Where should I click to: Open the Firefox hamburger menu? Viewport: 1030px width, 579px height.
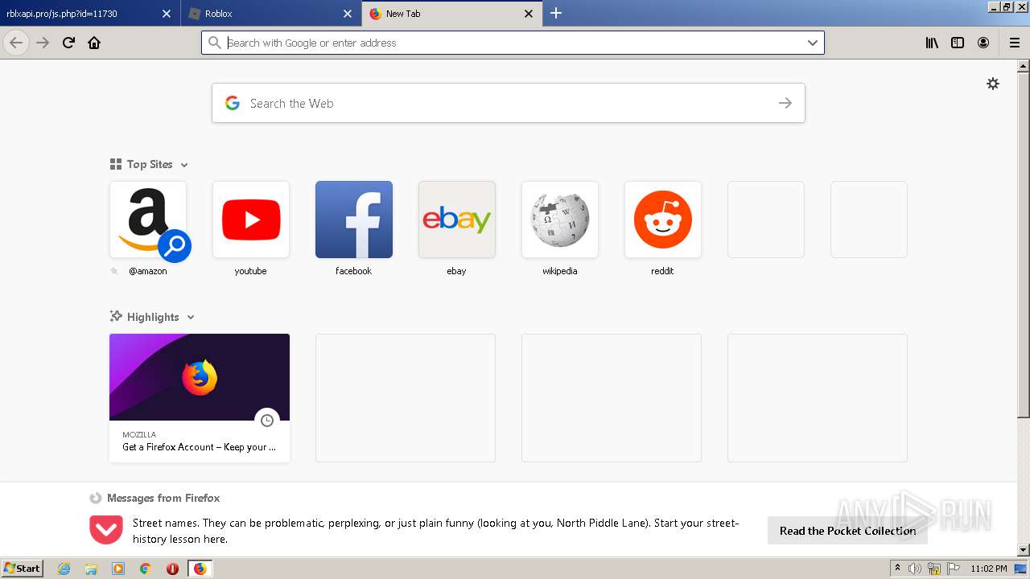coord(1015,43)
